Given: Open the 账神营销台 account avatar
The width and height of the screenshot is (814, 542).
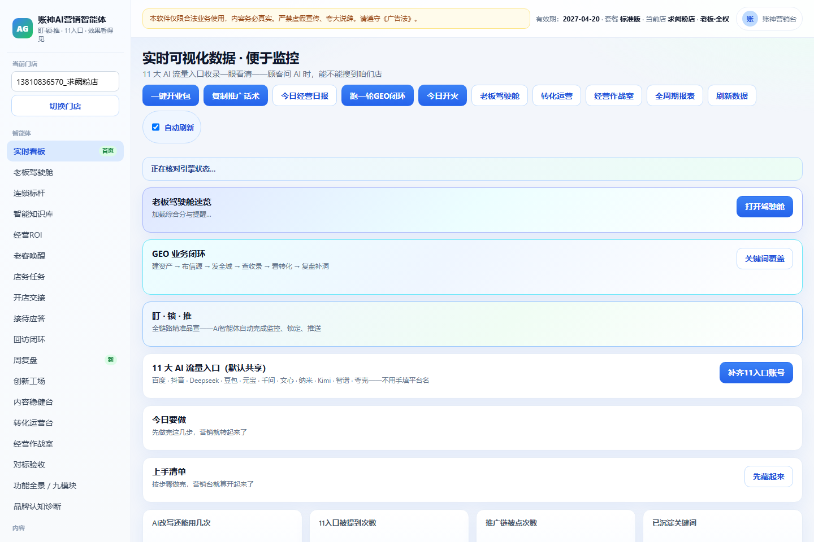Looking at the screenshot, I should coord(750,19).
